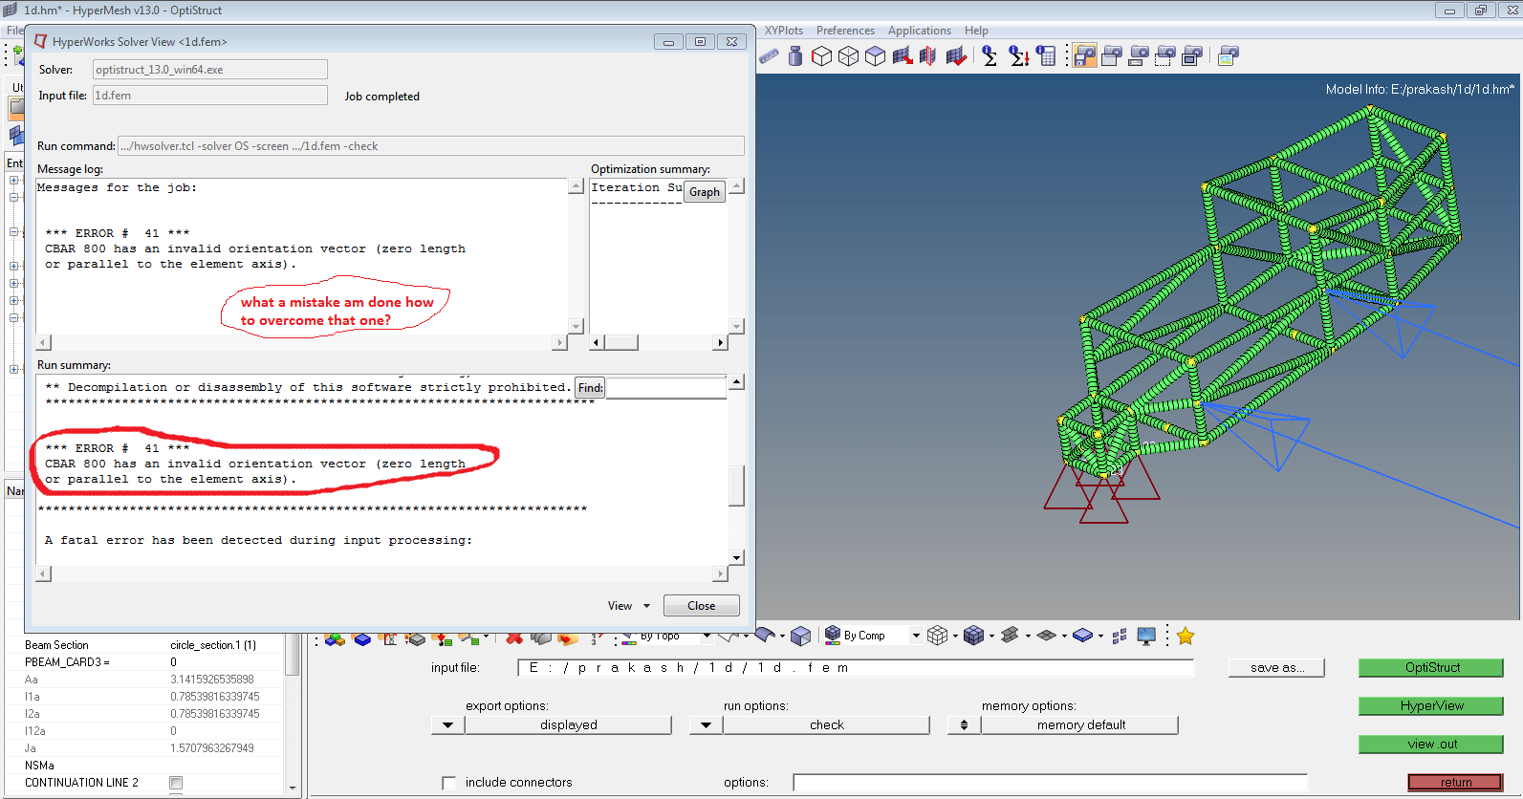1523x799 pixels.
Task: Open the View dropdown in Solver View
Action: click(629, 606)
